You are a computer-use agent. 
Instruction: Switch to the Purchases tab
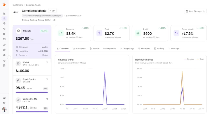79,49
